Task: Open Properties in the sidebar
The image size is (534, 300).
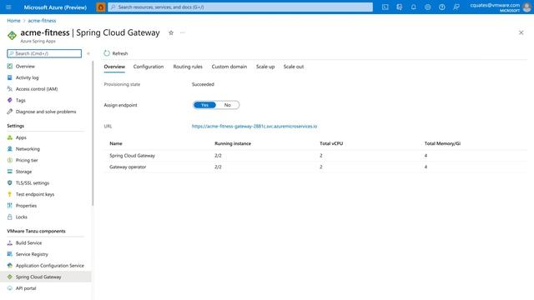Action: pyautogui.click(x=26, y=206)
